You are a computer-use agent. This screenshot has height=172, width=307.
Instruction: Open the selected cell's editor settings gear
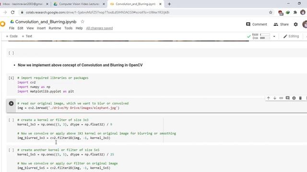294,98
